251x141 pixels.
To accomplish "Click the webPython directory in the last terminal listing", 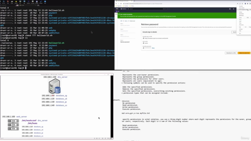I will [x=54, y=65].
